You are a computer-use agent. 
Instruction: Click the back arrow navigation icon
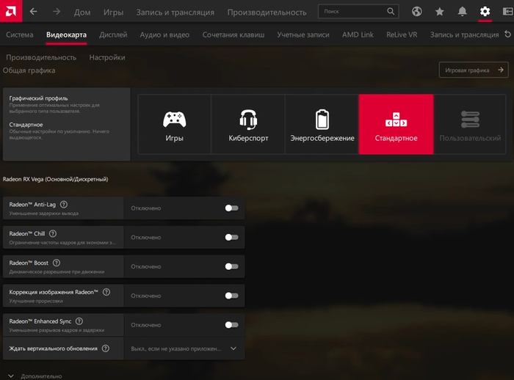[x=34, y=12]
